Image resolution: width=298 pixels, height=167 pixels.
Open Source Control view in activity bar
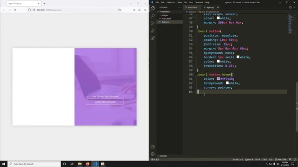tap(153, 23)
